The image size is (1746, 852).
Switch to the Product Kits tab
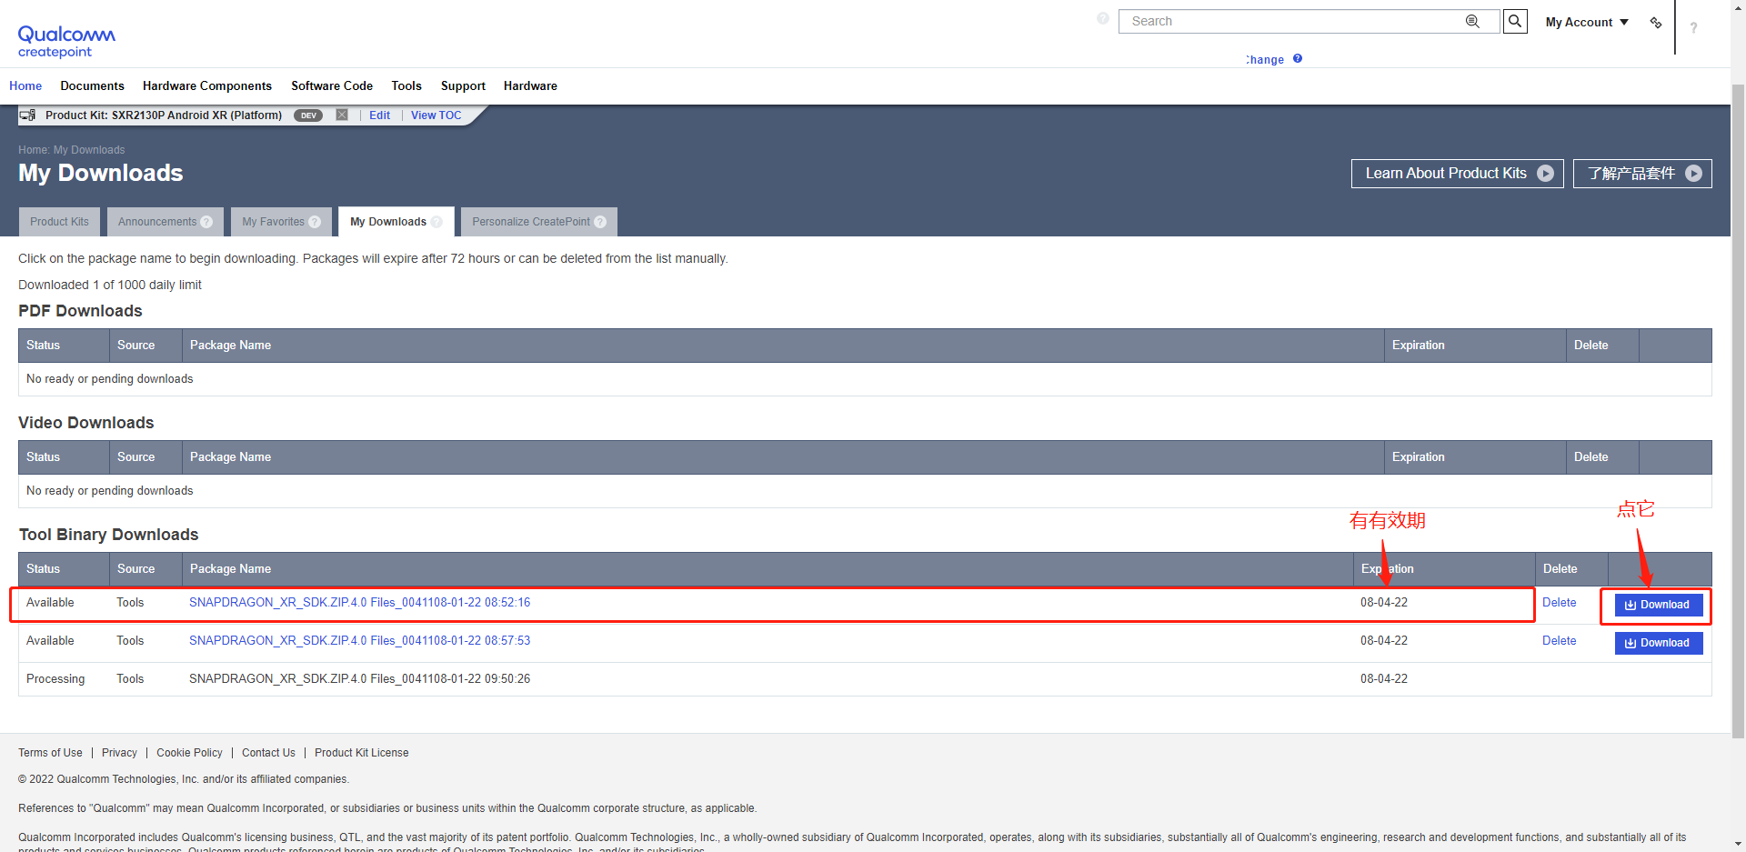point(59,222)
